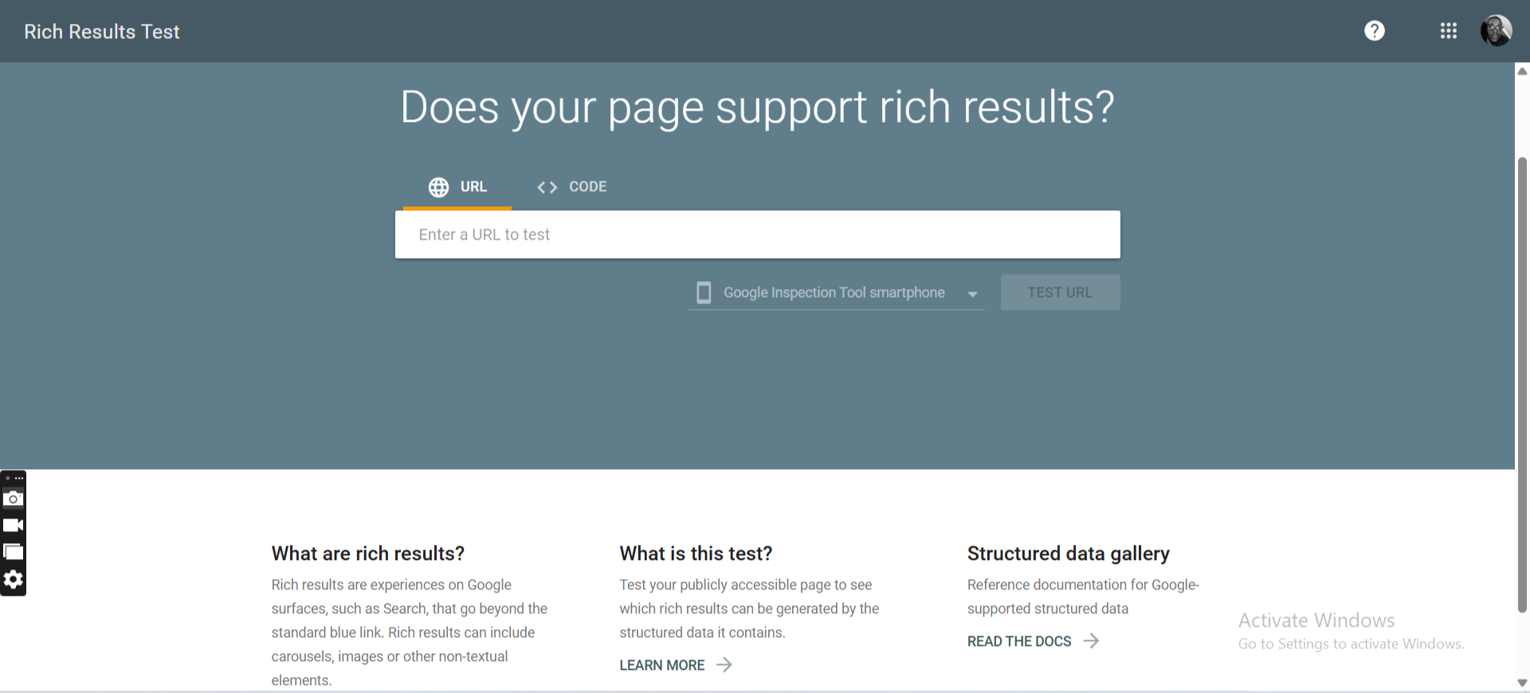Open the gallery window icon
This screenshot has height=693, width=1530.
coord(14,552)
